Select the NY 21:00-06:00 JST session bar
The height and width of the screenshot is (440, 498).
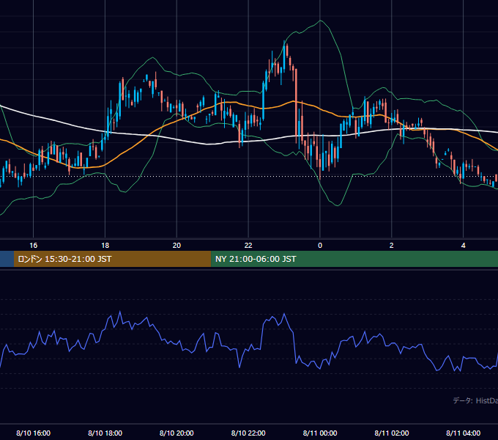click(x=354, y=259)
